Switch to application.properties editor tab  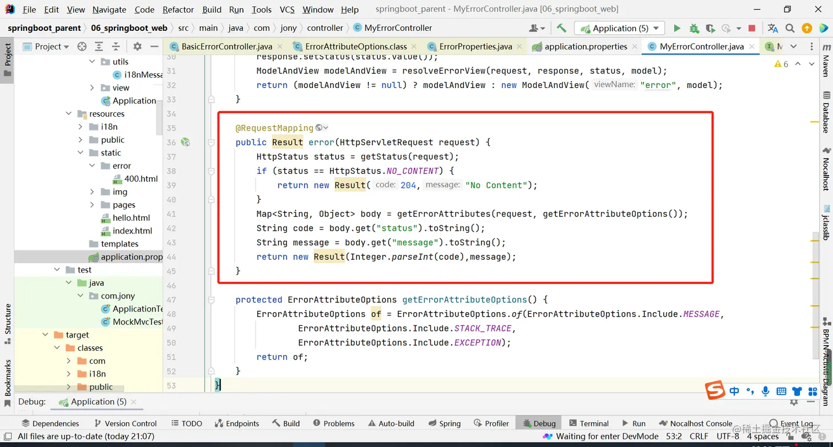(586, 47)
